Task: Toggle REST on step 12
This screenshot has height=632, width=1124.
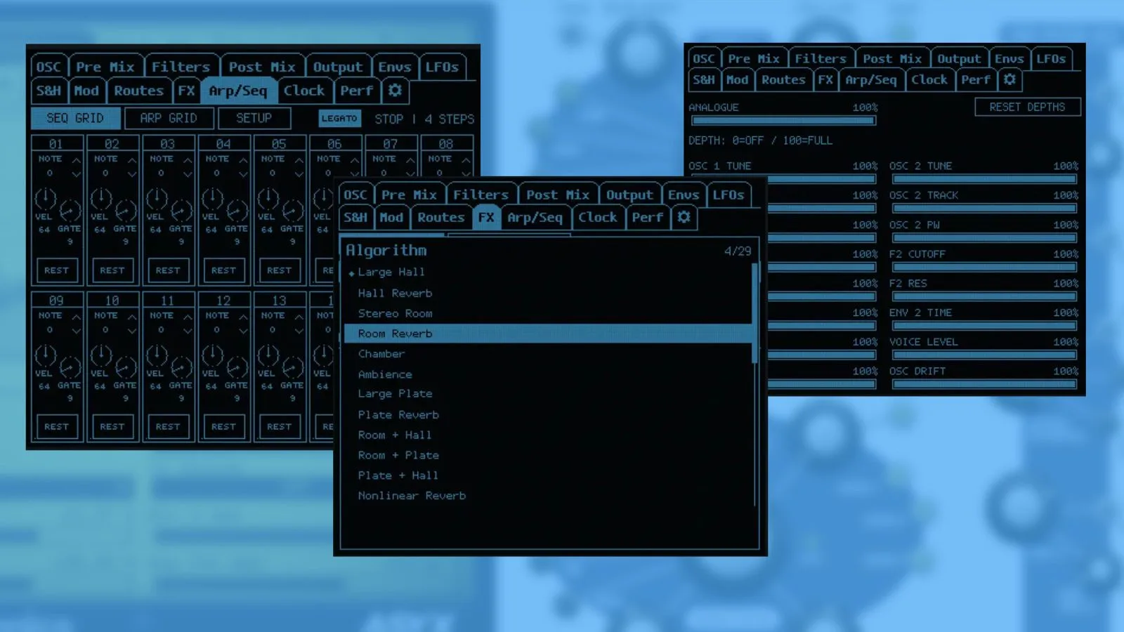Action: tap(223, 426)
